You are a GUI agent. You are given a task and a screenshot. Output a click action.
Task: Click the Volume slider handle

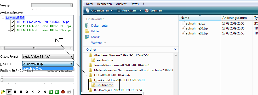point(72,5)
